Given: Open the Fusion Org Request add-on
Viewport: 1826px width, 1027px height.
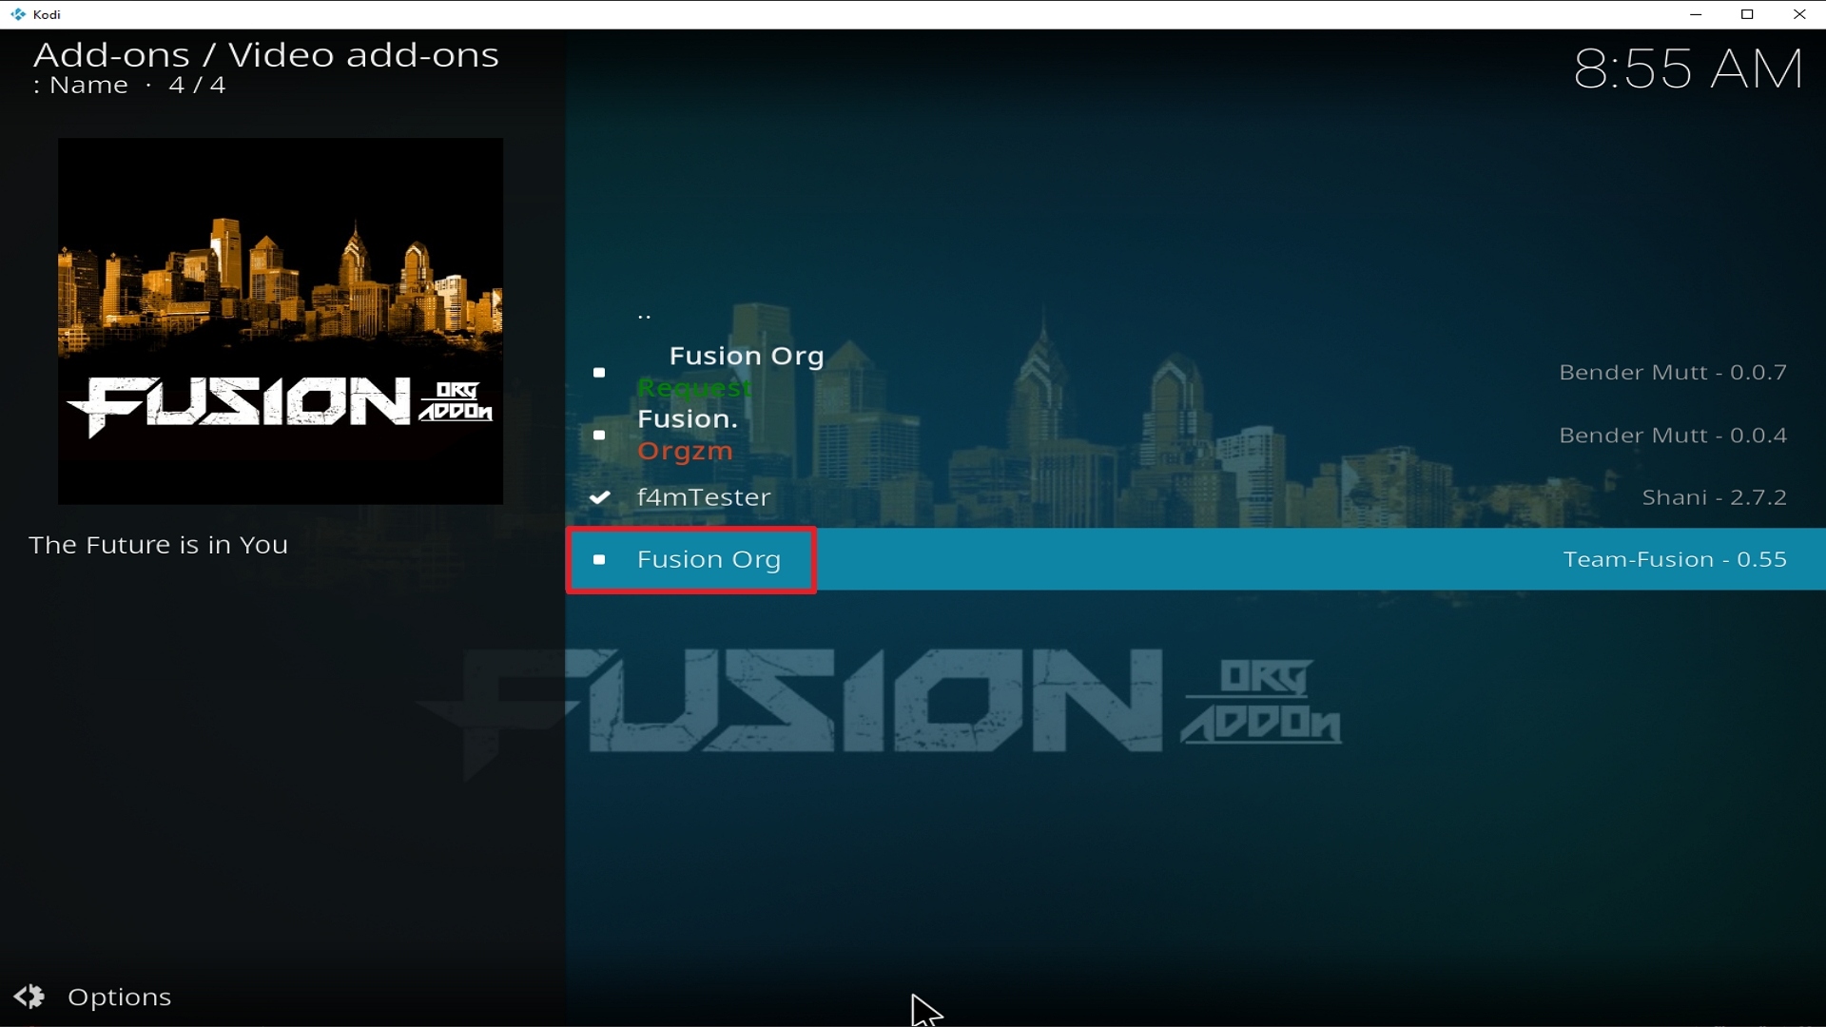Looking at the screenshot, I should click(x=1195, y=372).
